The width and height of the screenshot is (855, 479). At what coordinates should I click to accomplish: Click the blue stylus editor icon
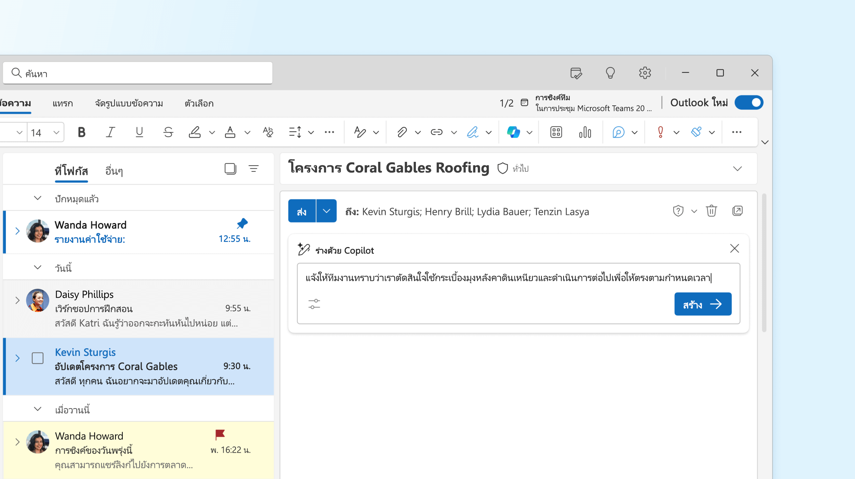click(696, 132)
